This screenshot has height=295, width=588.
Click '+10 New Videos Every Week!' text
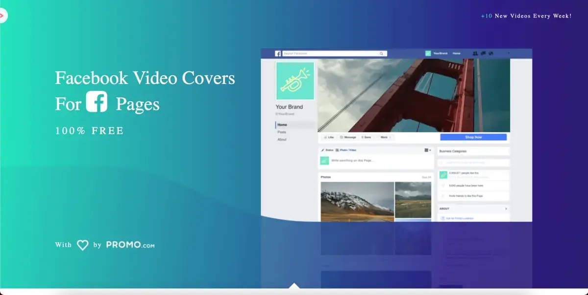point(526,16)
